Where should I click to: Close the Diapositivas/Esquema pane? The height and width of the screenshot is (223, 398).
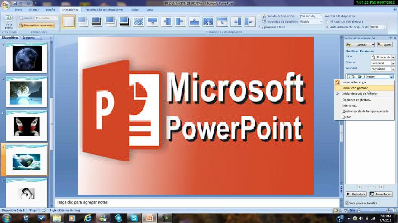click(x=51, y=38)
